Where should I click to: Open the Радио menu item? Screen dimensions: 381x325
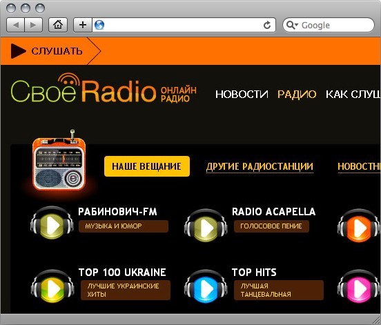click(297, 95)
